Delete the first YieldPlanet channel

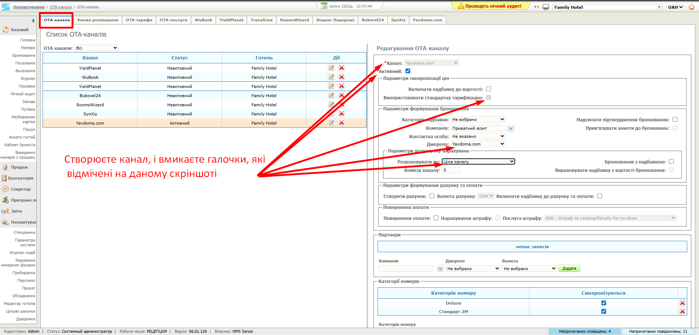tap(342, 68)
